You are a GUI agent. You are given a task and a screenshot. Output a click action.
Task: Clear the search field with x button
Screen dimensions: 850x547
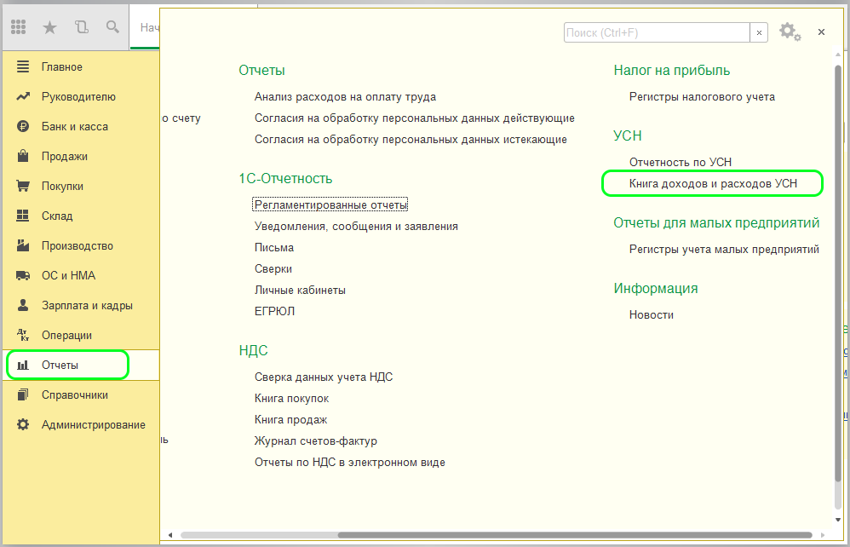(759, 32)
